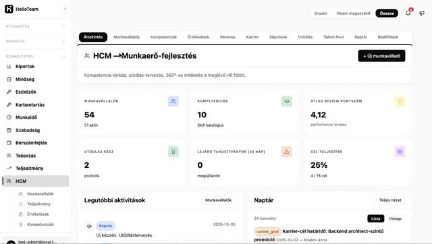Image resolution: width=432 pixels, height=244 pixels.
Task: Click the HelloTeam logo icon
Action: point(9,9)
